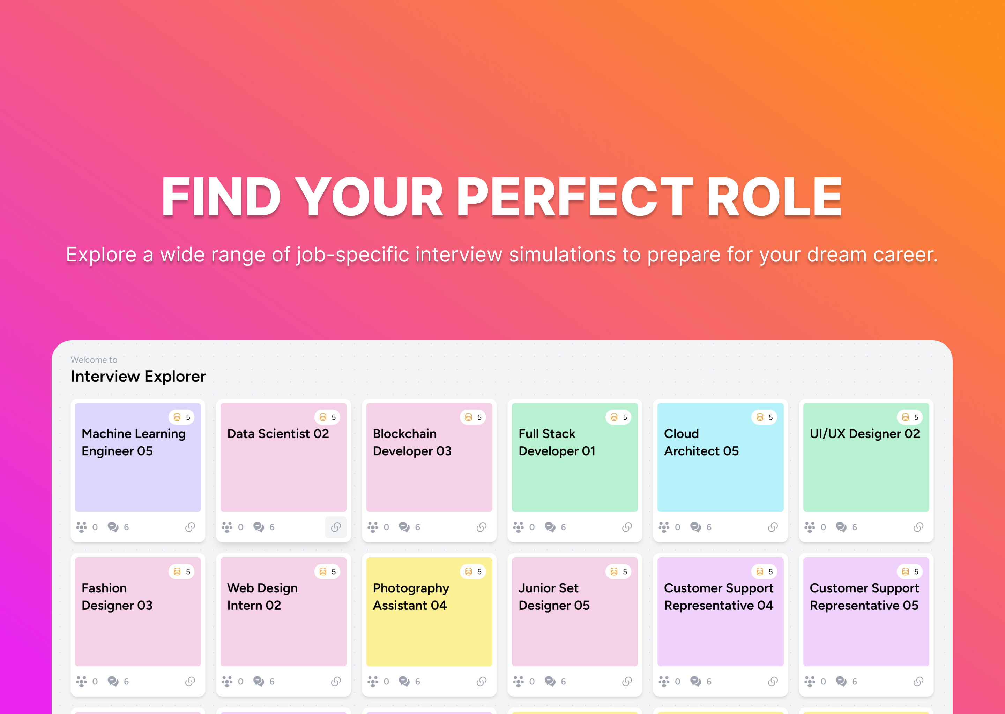Click link icon on Photography Assistant 04 card

click(481, 681)
